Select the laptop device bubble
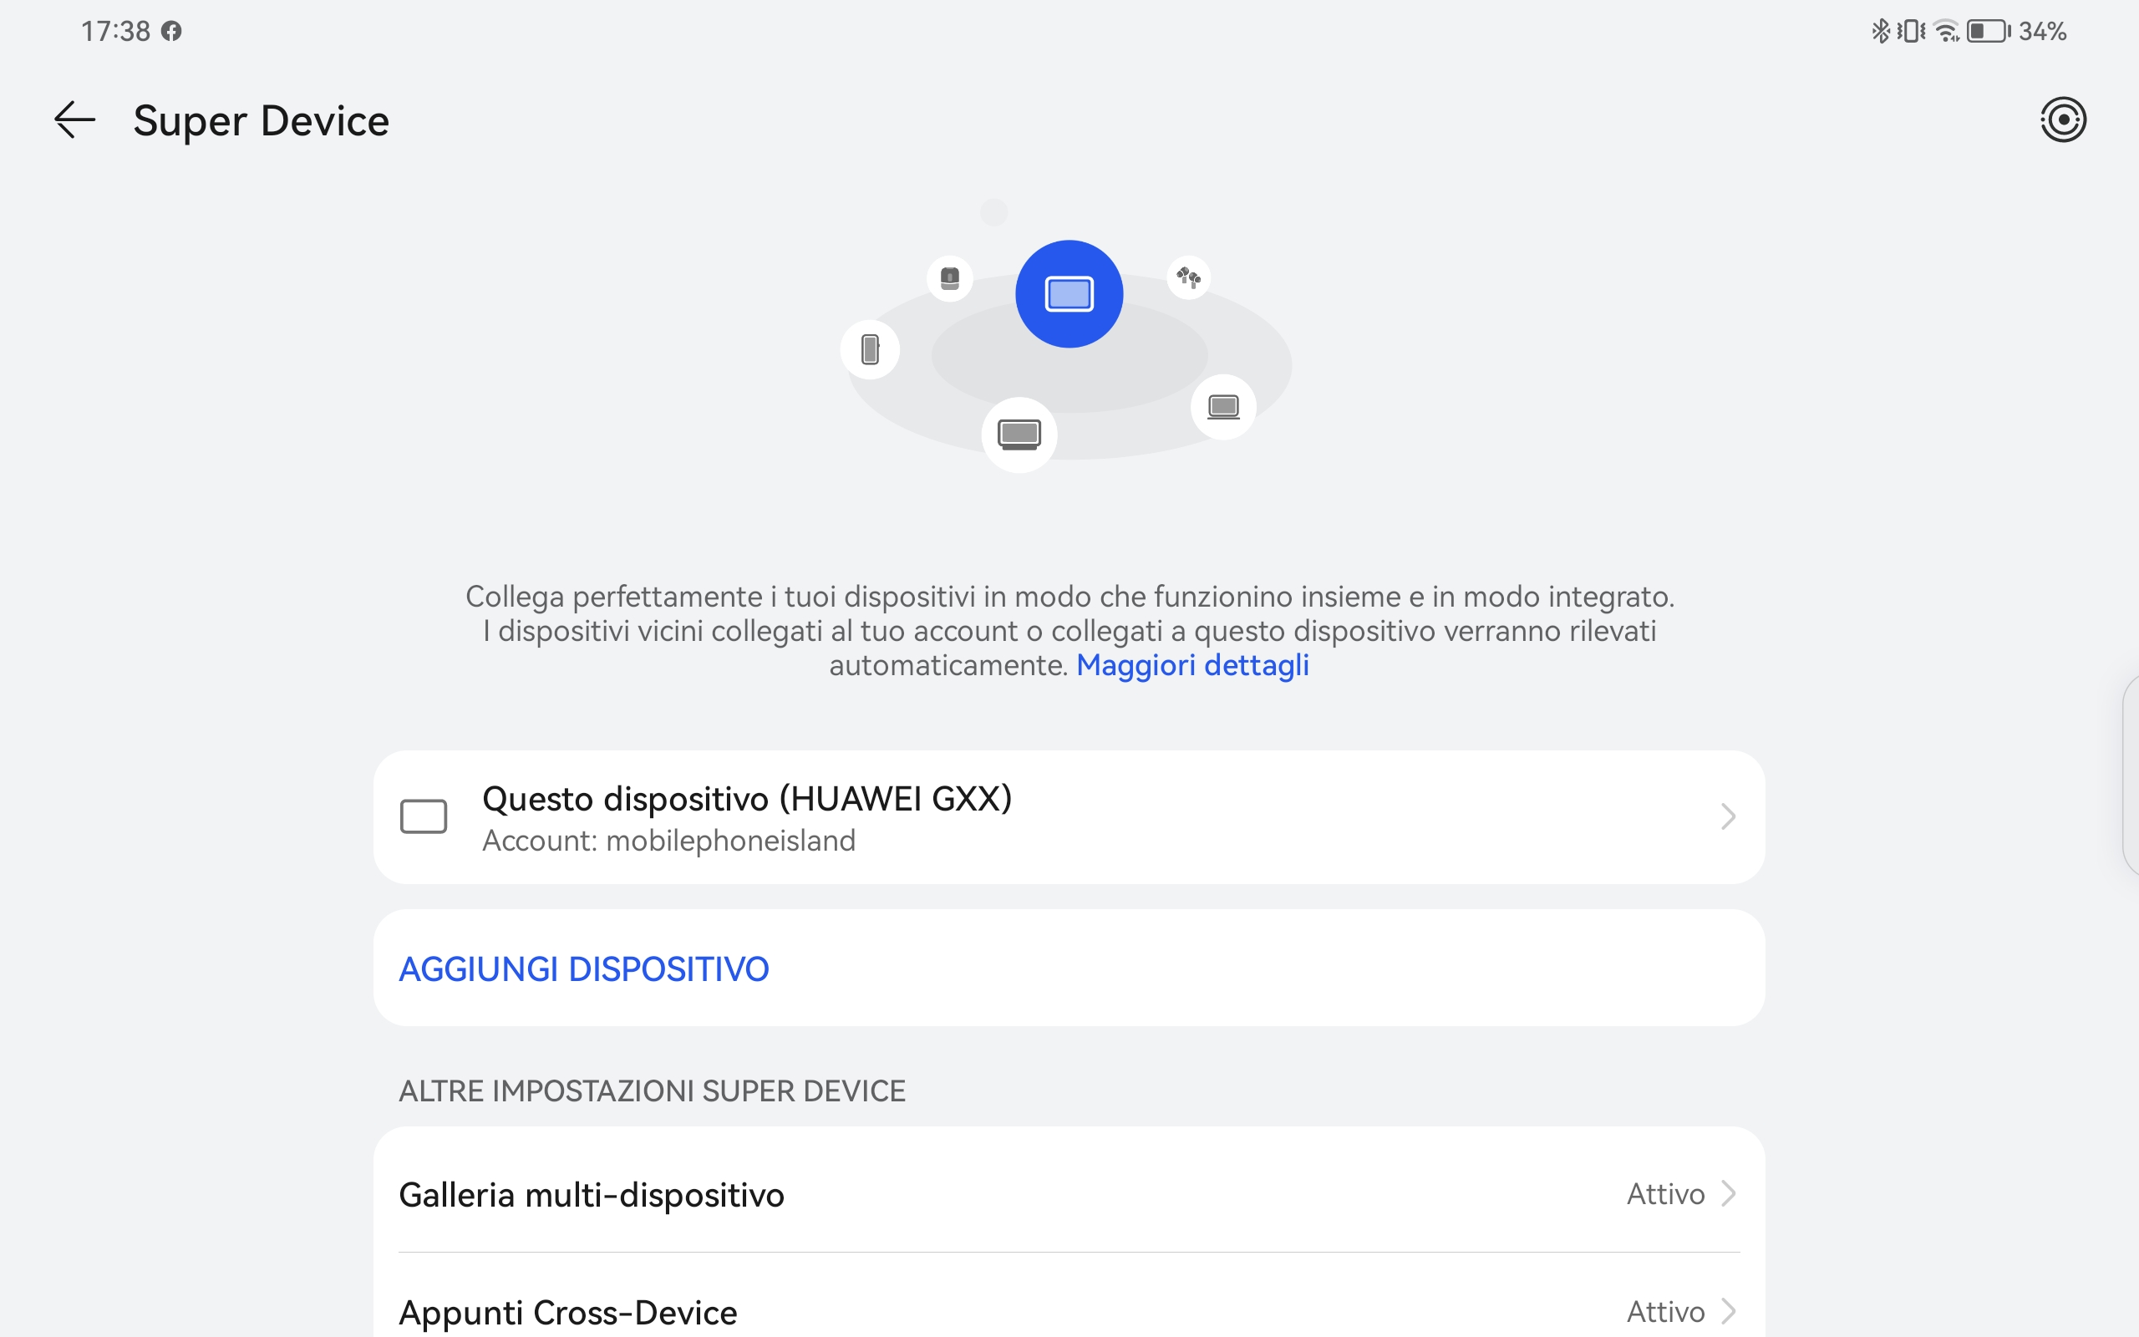The image size is (2139, 1337). 1223,407
